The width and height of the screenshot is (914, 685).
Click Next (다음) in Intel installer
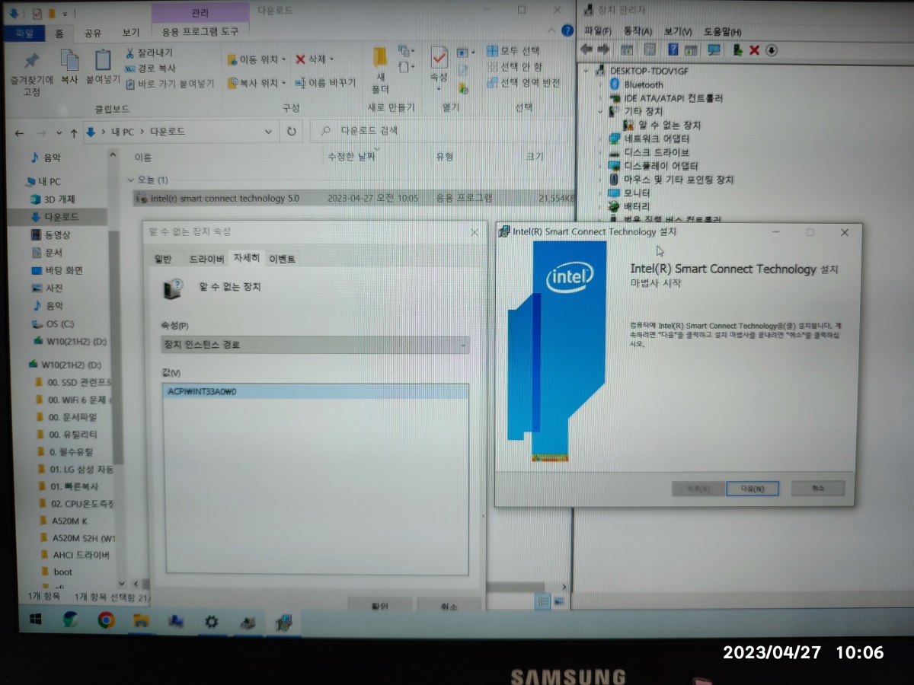click(752, 488)
